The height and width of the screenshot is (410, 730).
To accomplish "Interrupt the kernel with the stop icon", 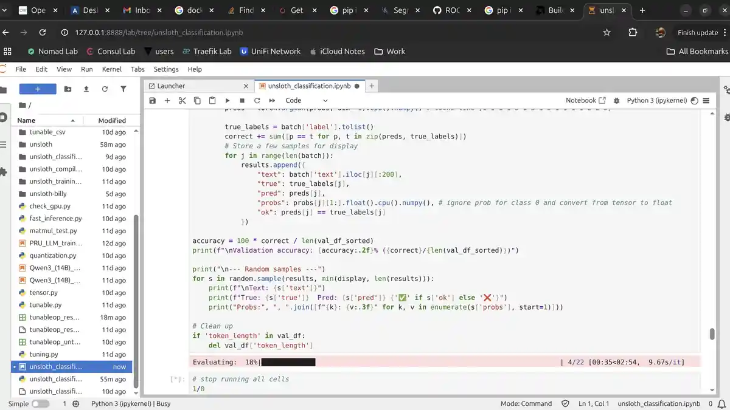I will tap(242, 100).
